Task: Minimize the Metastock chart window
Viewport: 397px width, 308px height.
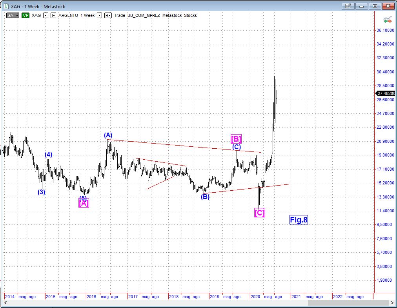Action: (361, 6)
